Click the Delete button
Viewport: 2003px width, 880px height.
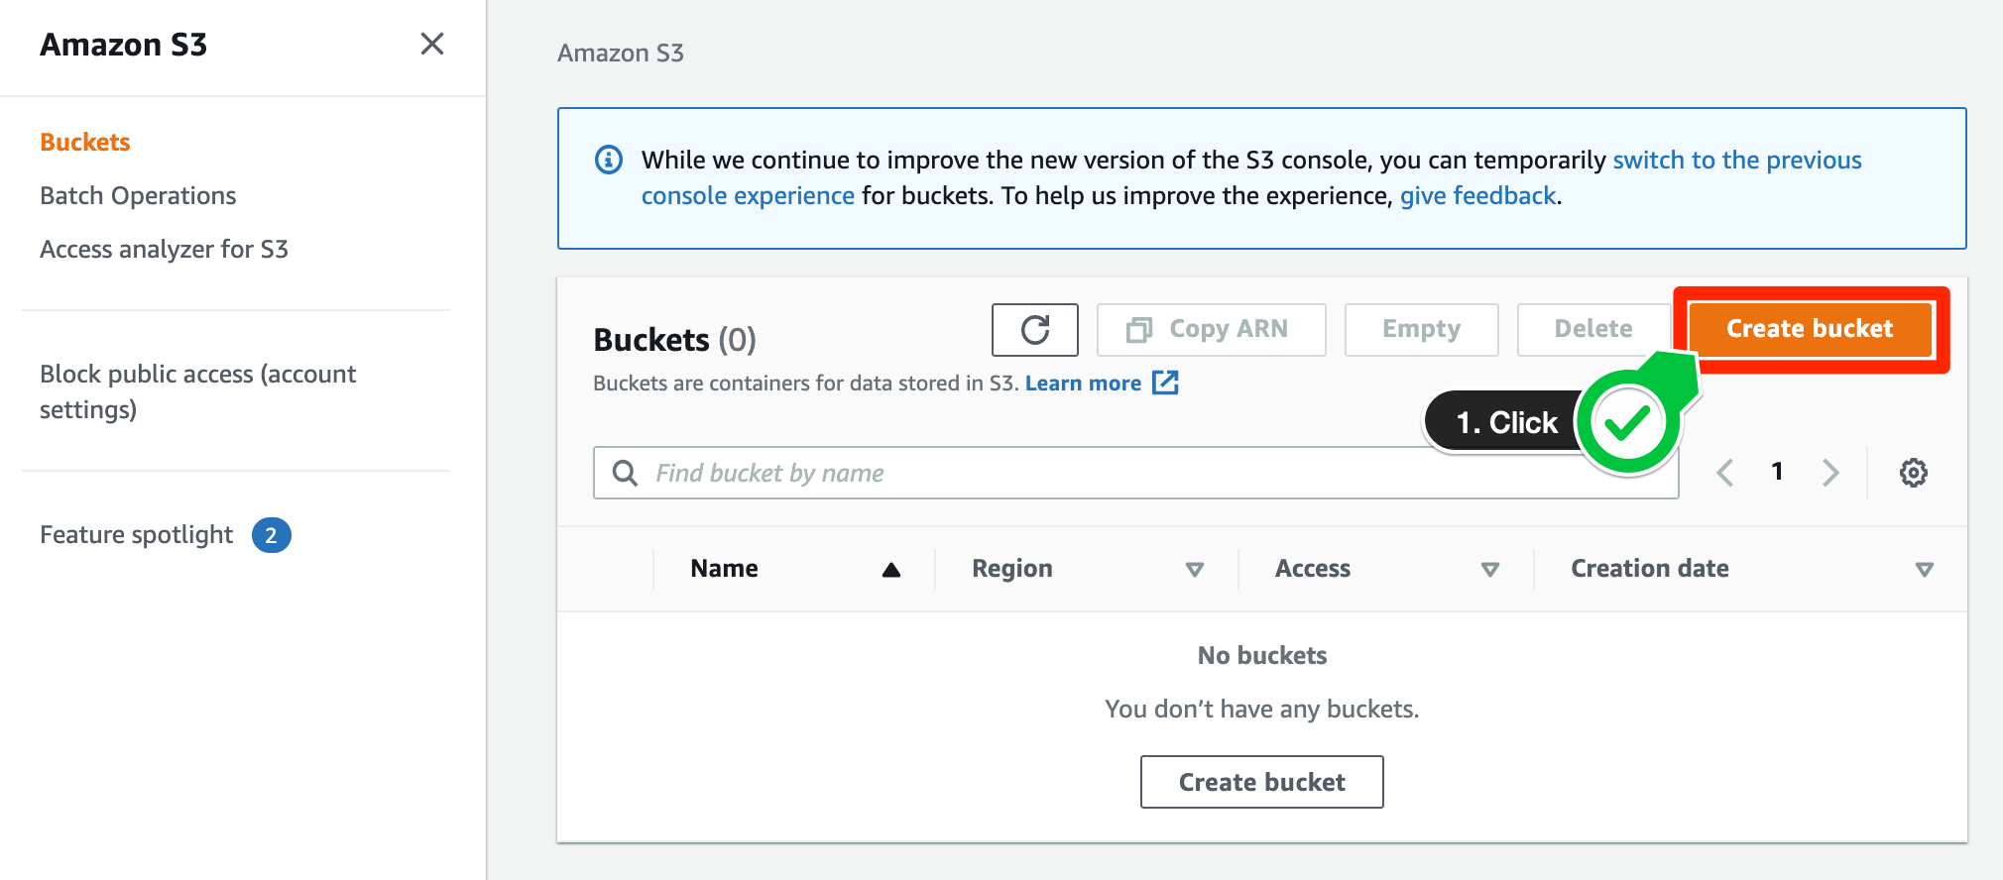(1592, 329)
